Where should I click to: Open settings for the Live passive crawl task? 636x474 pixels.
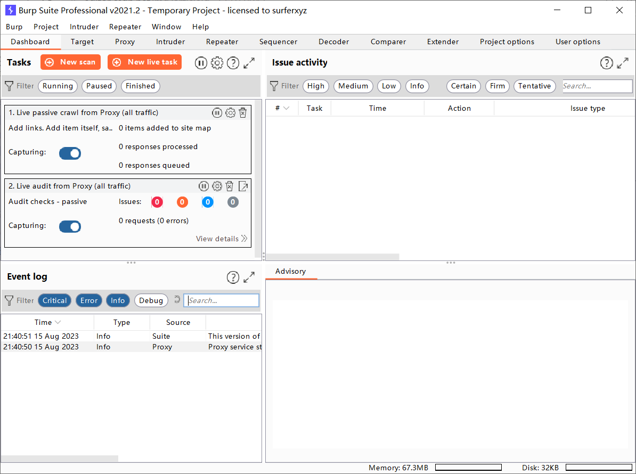231,113
